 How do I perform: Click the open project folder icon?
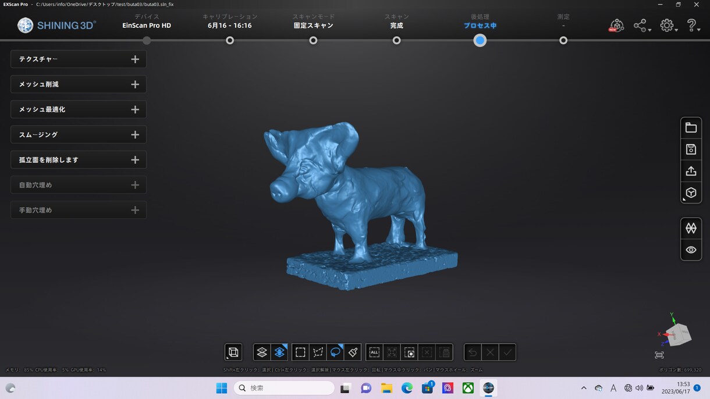[691, 128]
